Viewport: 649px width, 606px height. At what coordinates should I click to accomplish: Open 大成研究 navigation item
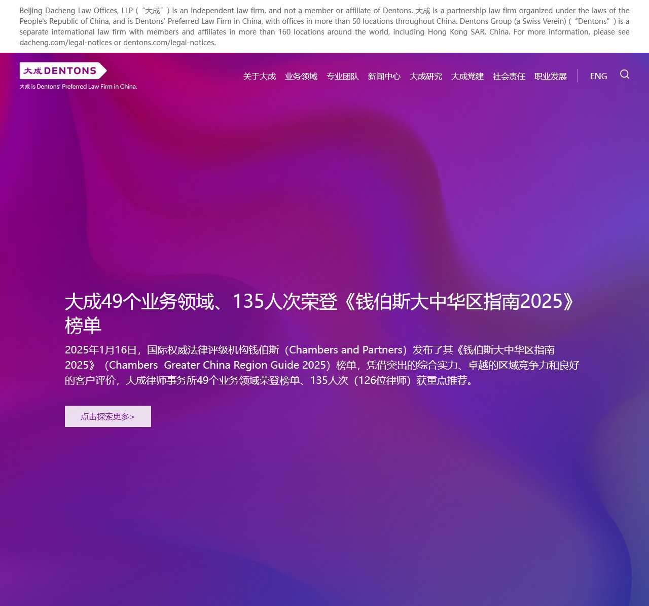point(426,77)
